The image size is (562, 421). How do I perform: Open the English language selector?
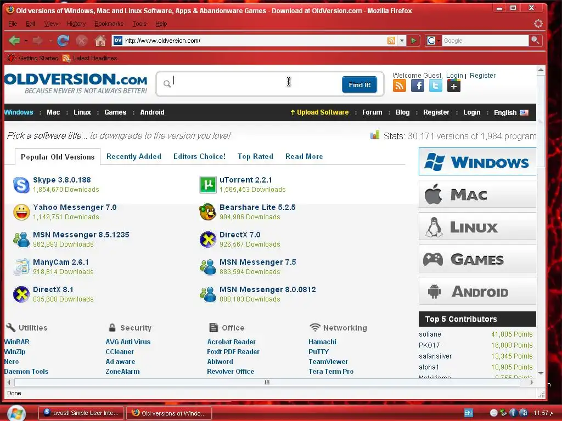[x=511, y=112]
